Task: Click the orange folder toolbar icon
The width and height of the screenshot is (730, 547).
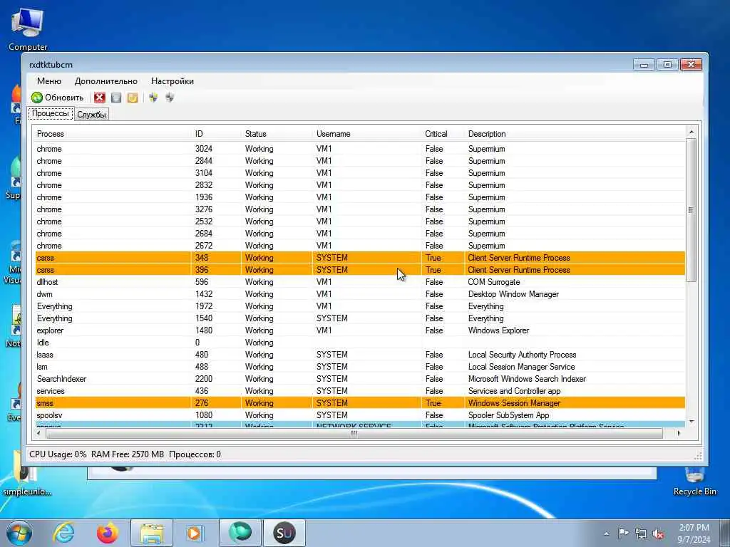Action: pos(133,97)
